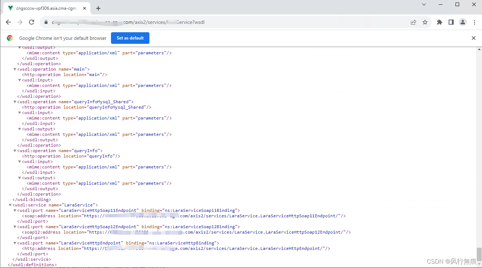The width and height of the screenshot is (482, 268).
Task: Collapse the LaraService wsdl:service element
Action: 10,205
